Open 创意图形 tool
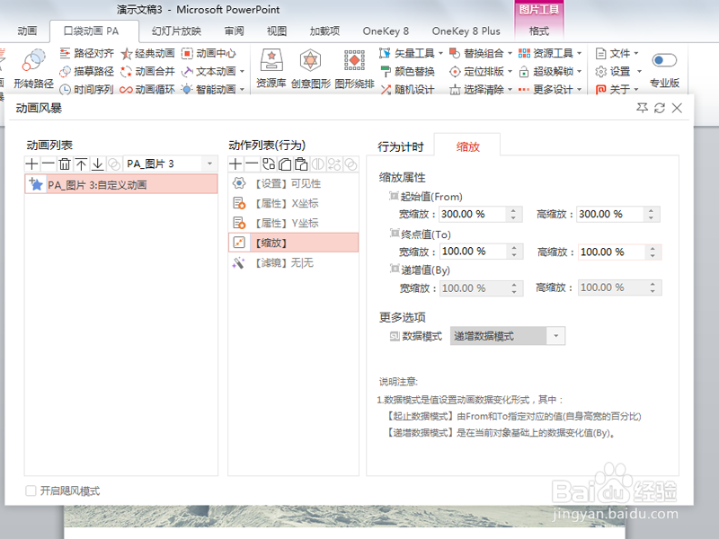 tap(310, 68)
